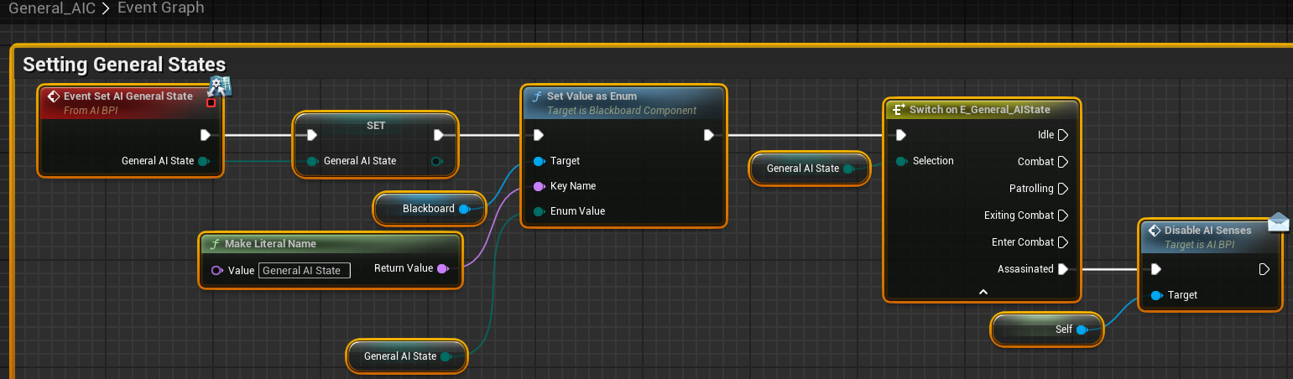Click the SET node's exec output pin

tap(438, 135)
